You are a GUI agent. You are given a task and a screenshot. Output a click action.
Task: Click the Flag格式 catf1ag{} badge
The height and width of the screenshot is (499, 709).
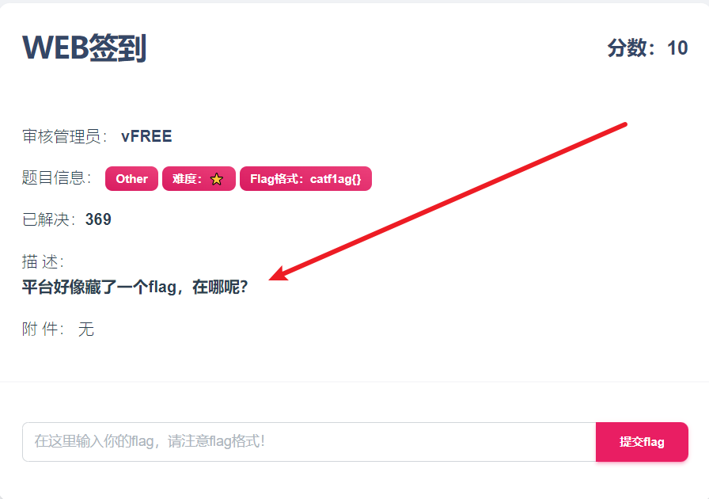[305, 179]
